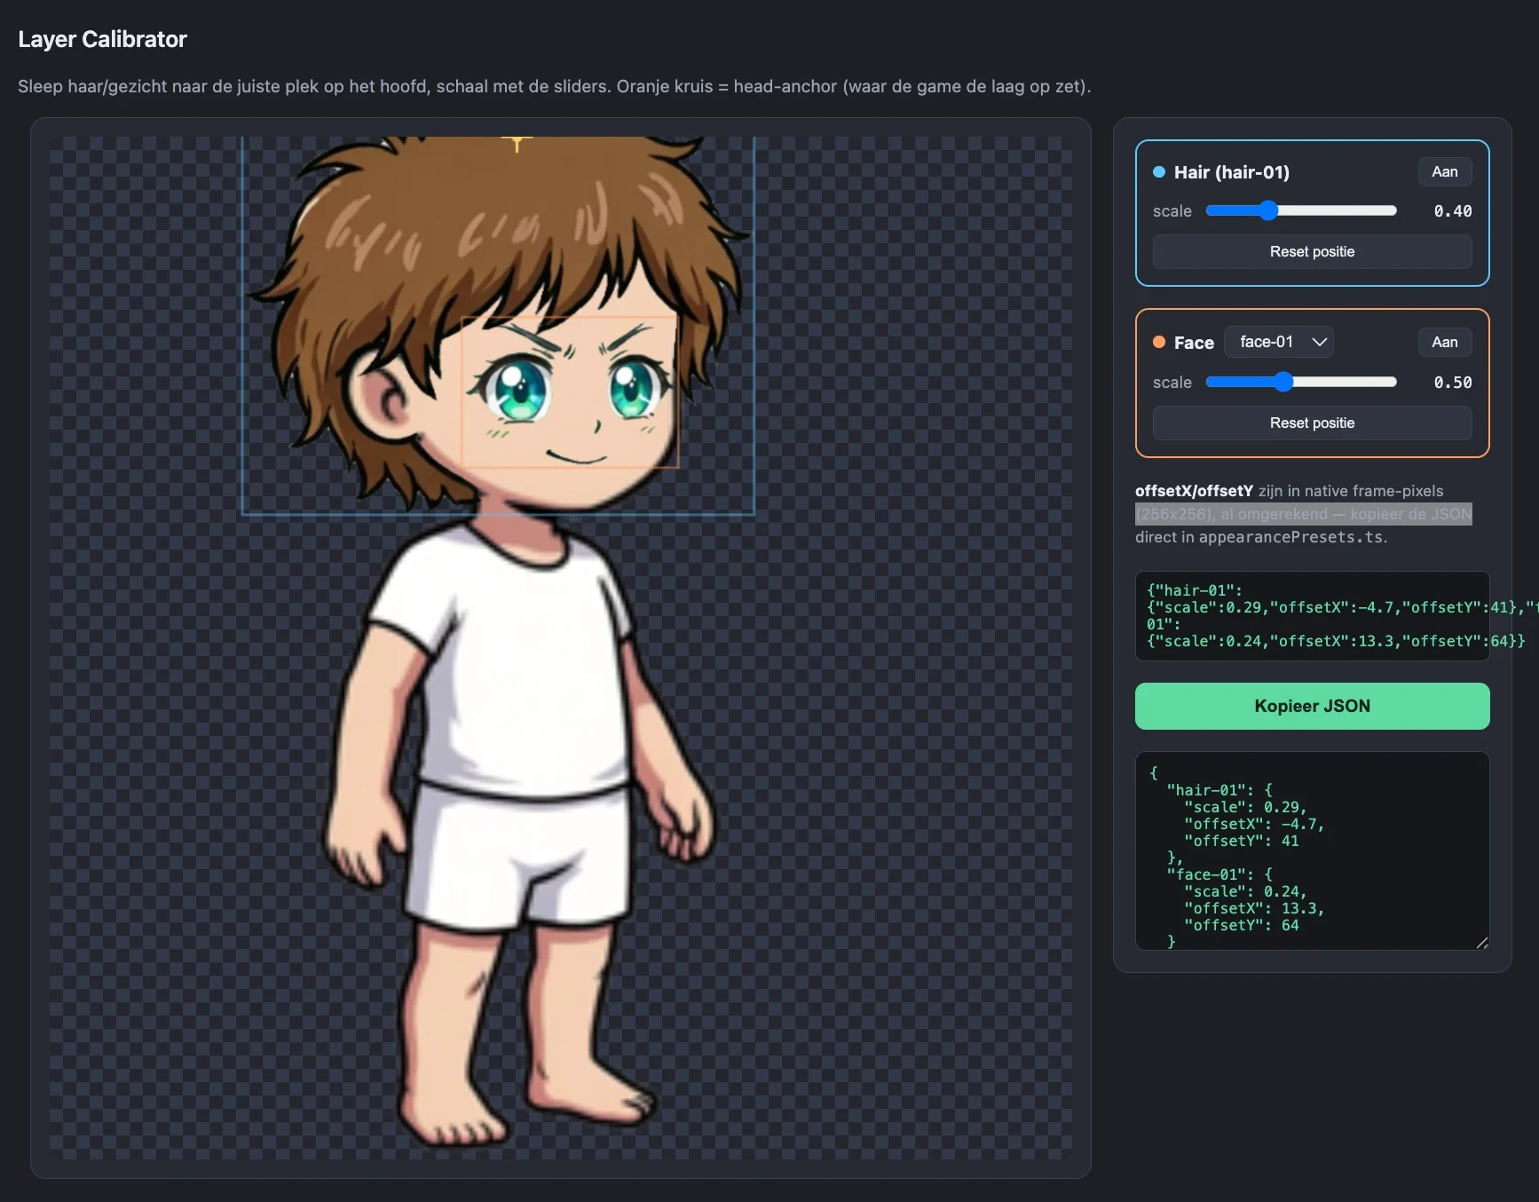The height and width of the screenshot is (1202, 1539).
Task: Click the orange dot next to Face
Action: 1159,342
